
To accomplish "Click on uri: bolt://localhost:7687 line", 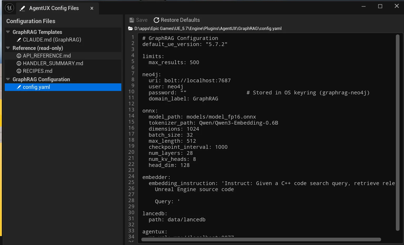I will (x=190, y=80).
